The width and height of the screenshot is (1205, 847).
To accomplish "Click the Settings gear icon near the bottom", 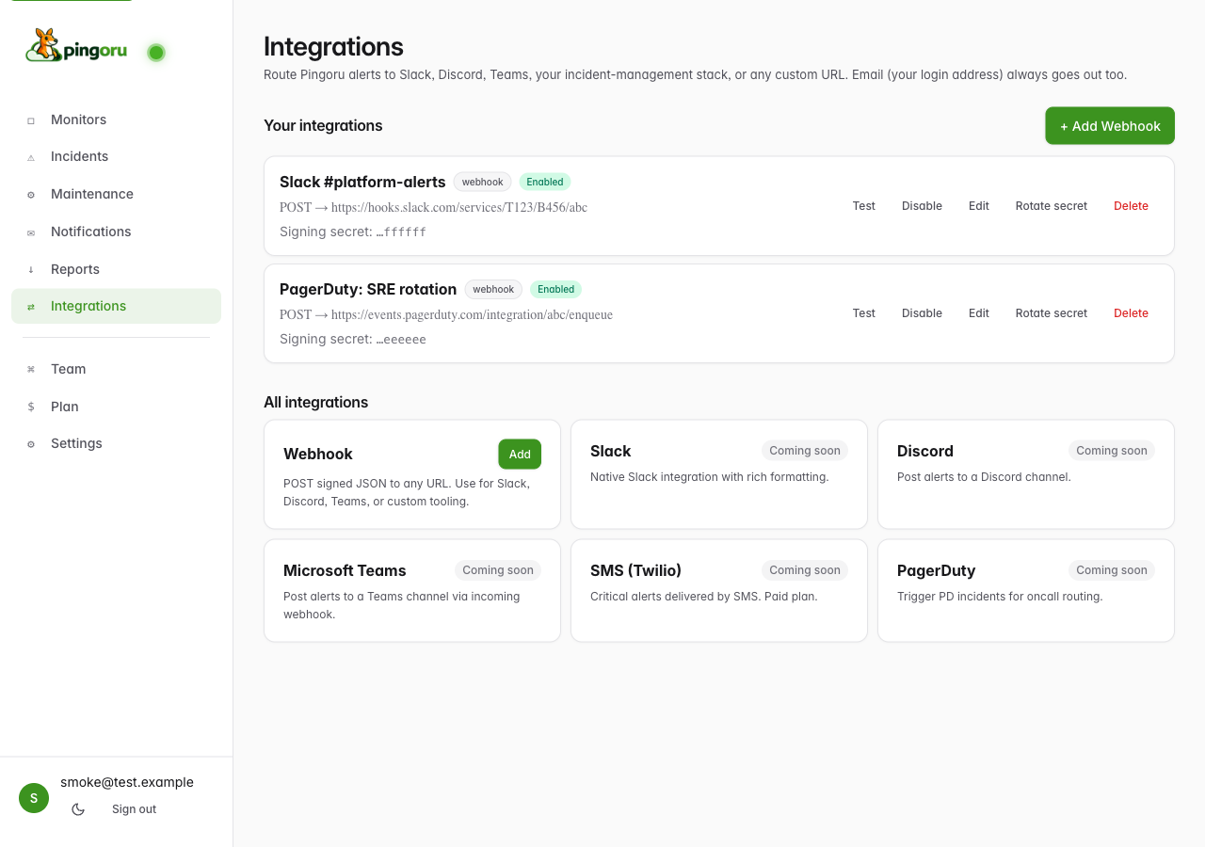I will tap(31, 443).
